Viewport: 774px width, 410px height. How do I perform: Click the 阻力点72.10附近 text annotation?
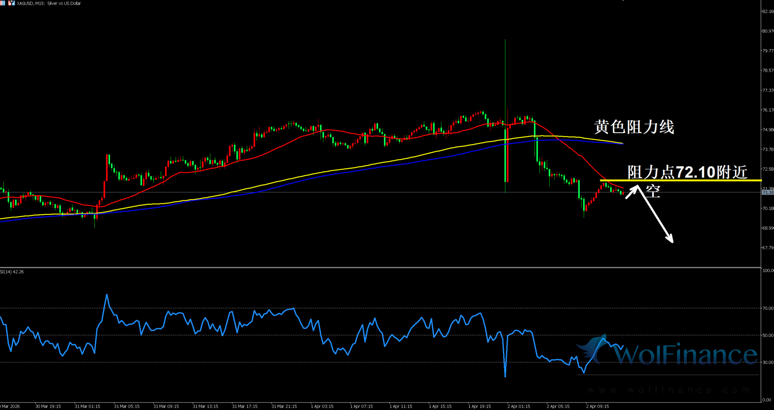point(687,172)
